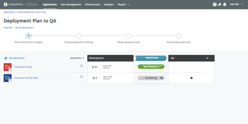Viewport: 248px width, 124px height.
Task: Click the Applications: 2 count label
Action: click(x=77, y=58)
